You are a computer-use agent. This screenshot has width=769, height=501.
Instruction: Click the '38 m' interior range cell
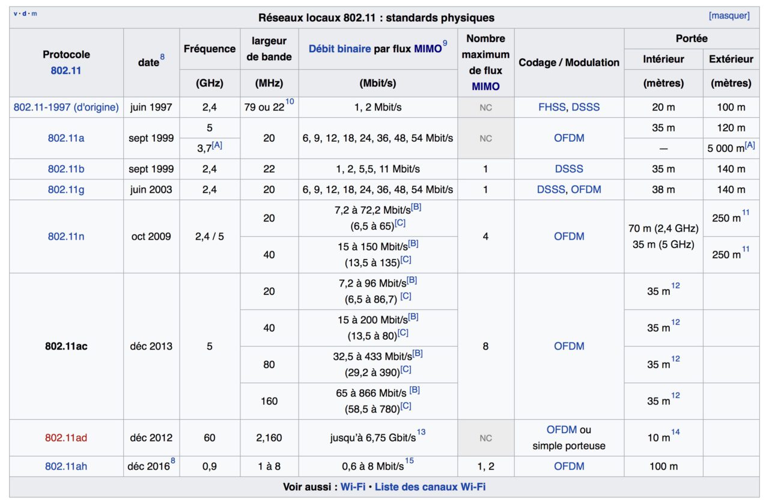pos(663,189)
